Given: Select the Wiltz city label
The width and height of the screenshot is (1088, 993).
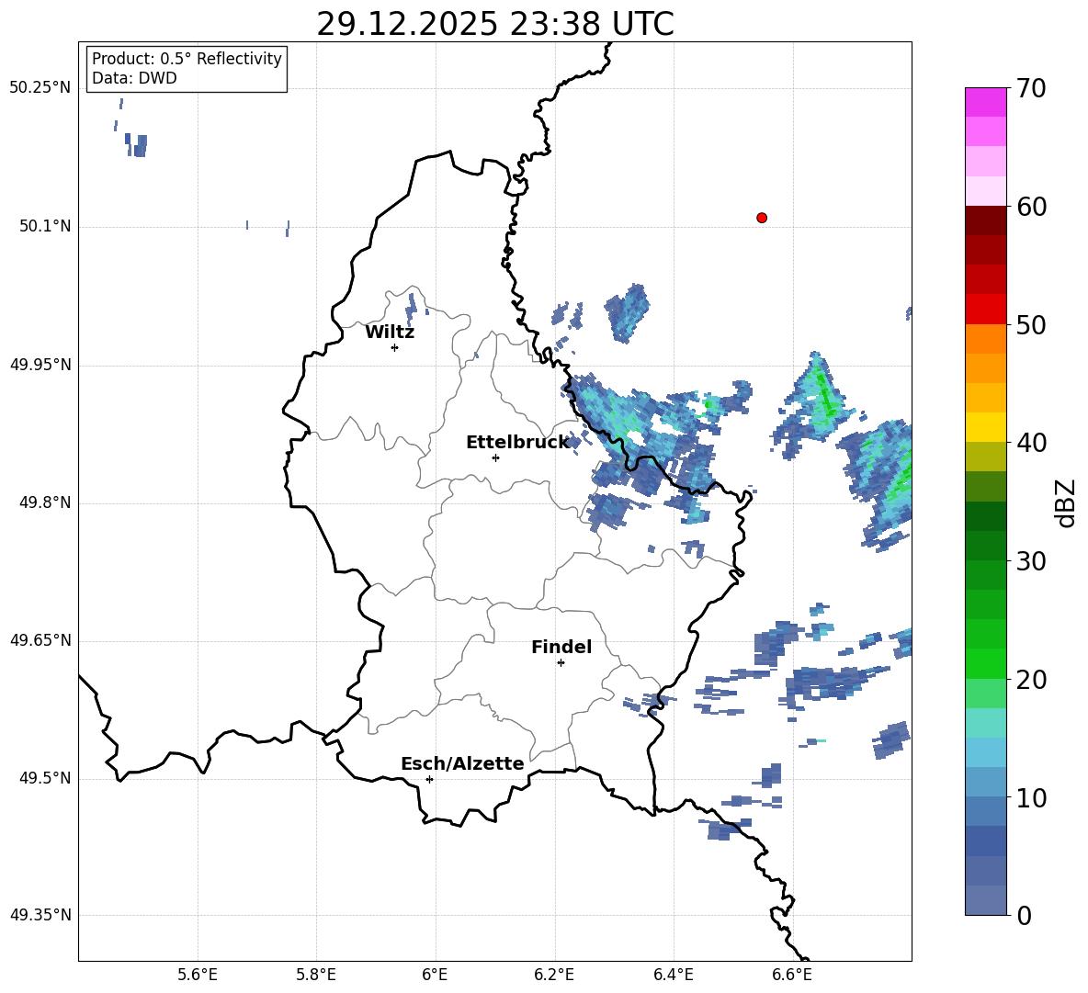Looking at the screenshot, I should [390, 333].
